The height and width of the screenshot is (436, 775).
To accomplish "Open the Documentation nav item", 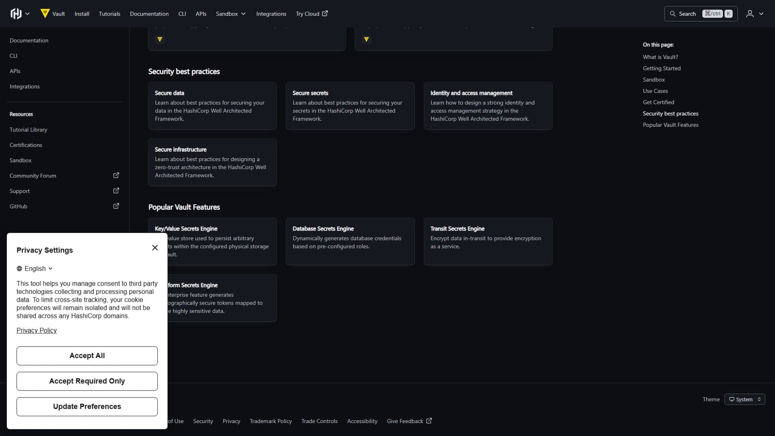I will click(149, 14).
